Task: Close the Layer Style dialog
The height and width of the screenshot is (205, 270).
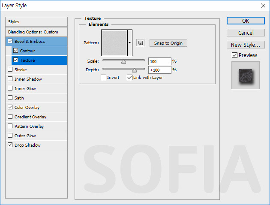Action: click(263, 6)
